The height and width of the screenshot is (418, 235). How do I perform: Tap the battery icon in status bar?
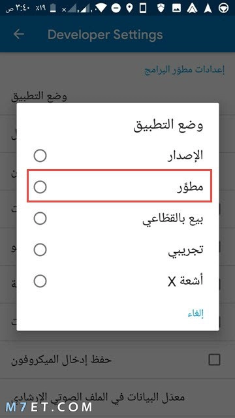pos(54,8)
